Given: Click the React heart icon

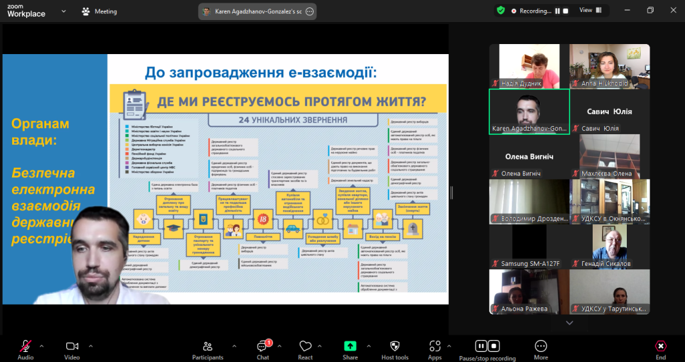Looking at the screenshot, I should click(305, 346).
